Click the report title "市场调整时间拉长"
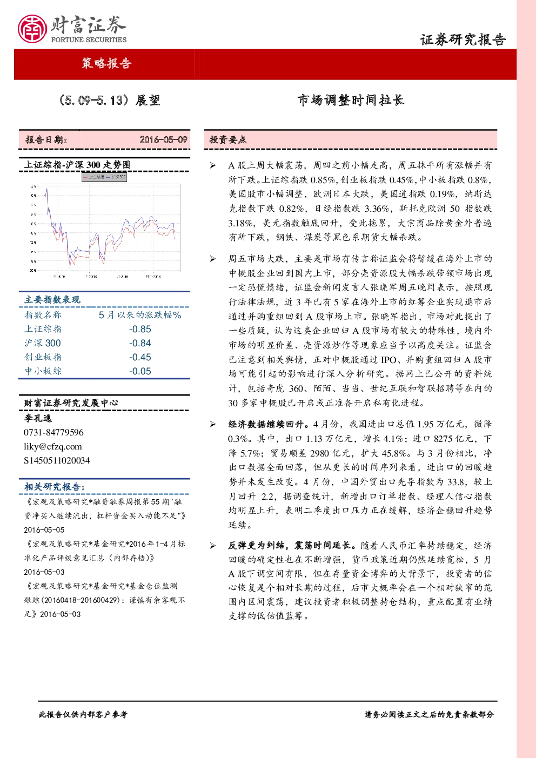Image resolution: width=536 pixels, height=758 pixels. [x=351, y=100]
